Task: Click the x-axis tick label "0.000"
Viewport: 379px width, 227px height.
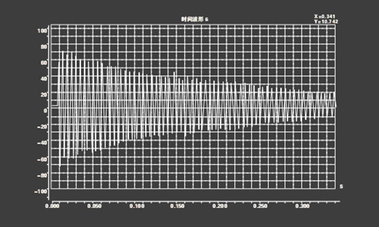Action: (x=52, y=206)
